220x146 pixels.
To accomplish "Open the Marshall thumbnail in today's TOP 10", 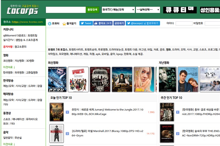I will click(57, 133).
